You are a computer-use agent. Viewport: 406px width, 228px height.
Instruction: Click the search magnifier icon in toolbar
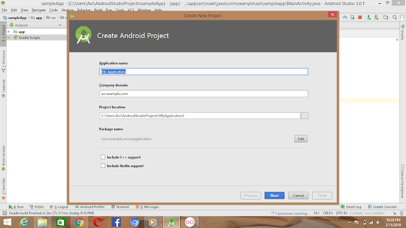point(395,17)
